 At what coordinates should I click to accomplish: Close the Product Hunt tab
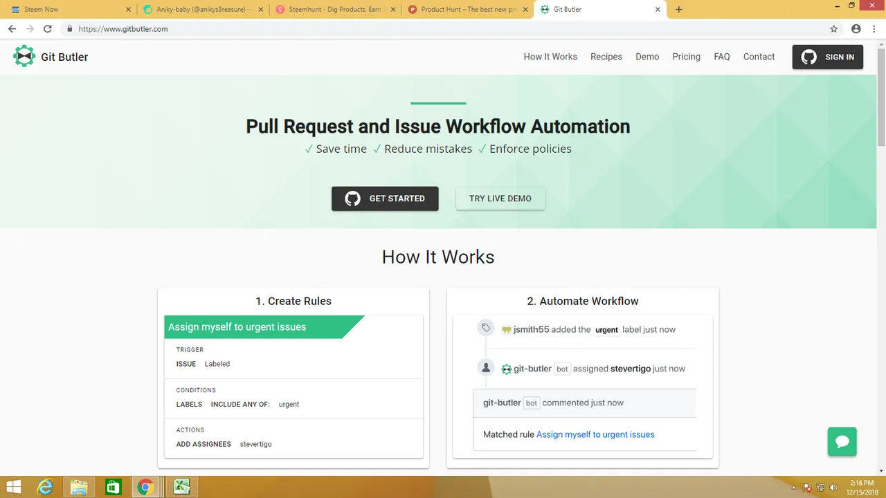[x=526, y=10]
